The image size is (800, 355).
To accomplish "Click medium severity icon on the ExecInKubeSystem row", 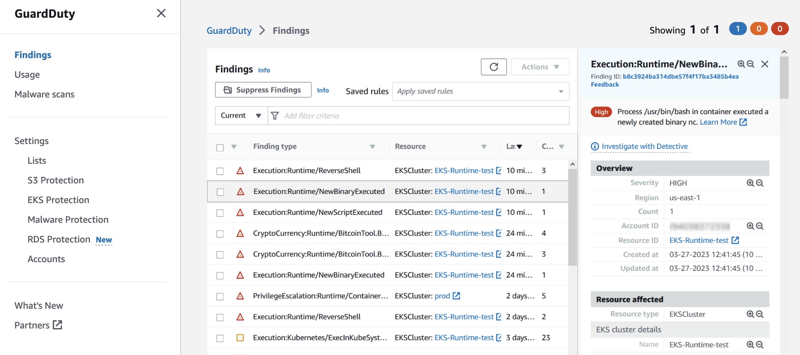I will pyautogui.click(x=240, y=338).
